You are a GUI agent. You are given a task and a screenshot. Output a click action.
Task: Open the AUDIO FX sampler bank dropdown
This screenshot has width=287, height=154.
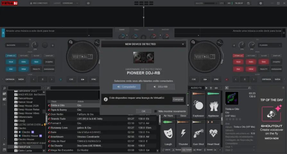[196, 88]
